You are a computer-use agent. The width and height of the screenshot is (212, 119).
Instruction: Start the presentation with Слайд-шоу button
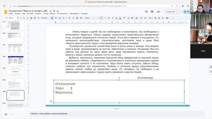171,12
